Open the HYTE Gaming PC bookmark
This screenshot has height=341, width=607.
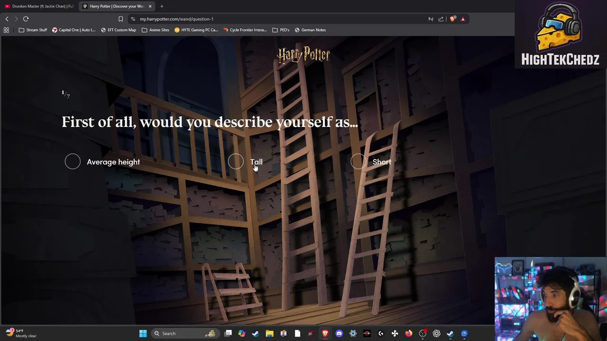click(196, 30)
